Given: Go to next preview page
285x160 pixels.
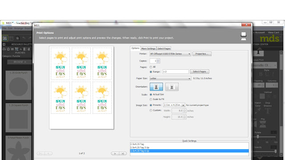Looking at the screenshot, I should click(115, 153).
